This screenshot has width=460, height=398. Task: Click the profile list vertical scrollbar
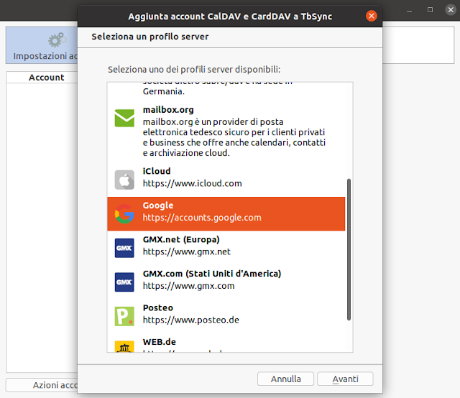pos(349,249)
